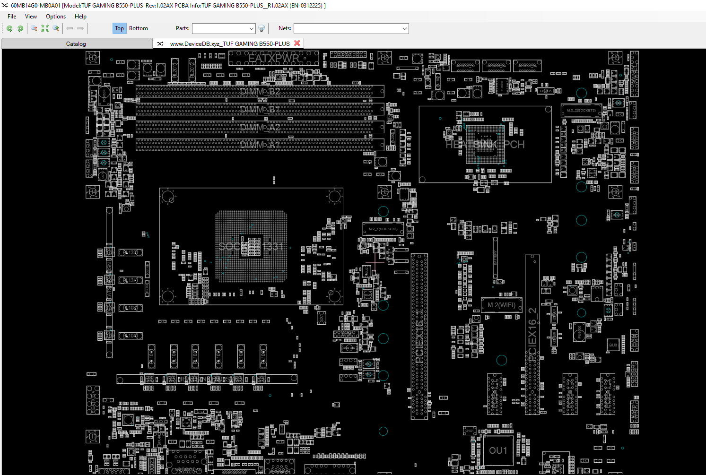Screen dimensions: 706x475
Task: Rotate the board view counter-clockwise
Action: [9, 28]
